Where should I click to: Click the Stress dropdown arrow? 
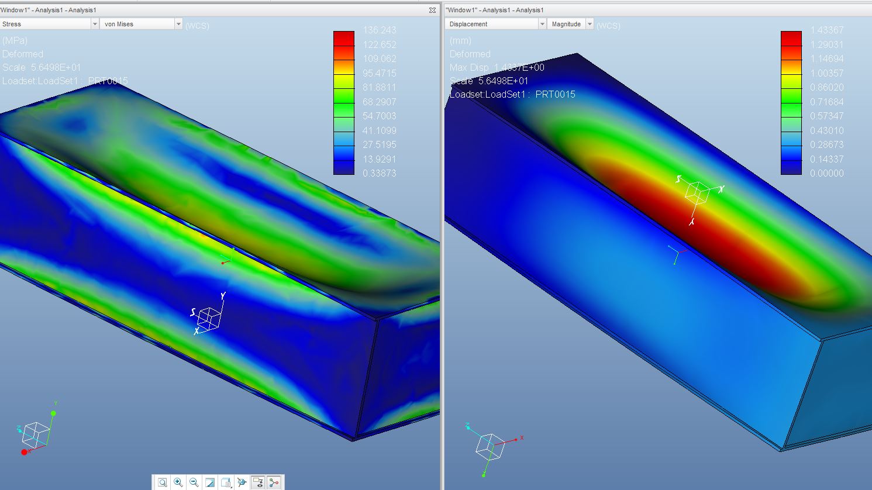tap(95, 24)
